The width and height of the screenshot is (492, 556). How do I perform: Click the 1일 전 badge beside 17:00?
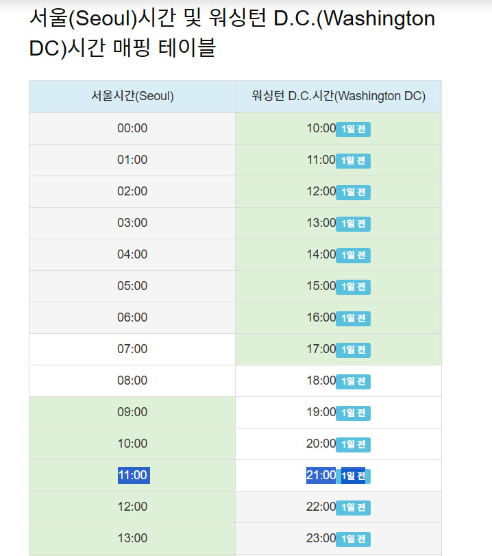353,350
